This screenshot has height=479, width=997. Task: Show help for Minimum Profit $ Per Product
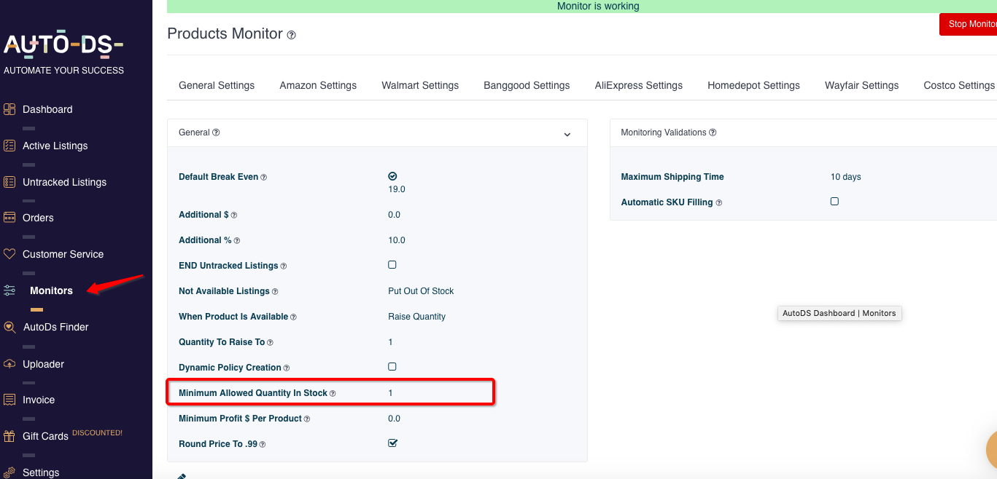pos(307,419)
